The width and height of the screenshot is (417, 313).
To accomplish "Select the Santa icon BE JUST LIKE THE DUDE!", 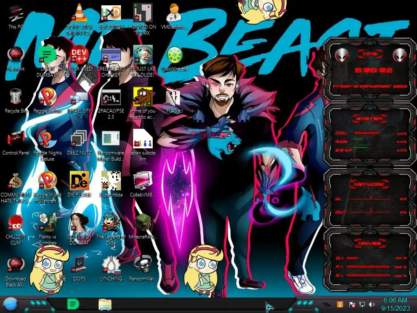I will tap(143, 55).
